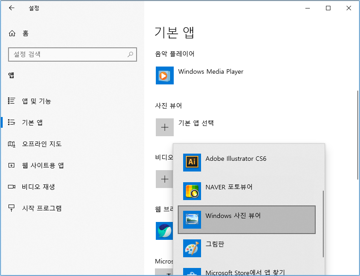Click the Paint palette icon
Screen dimensions: 360x276
[x=192, y=248]
